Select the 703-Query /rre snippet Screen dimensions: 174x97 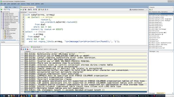click(153, 39)
